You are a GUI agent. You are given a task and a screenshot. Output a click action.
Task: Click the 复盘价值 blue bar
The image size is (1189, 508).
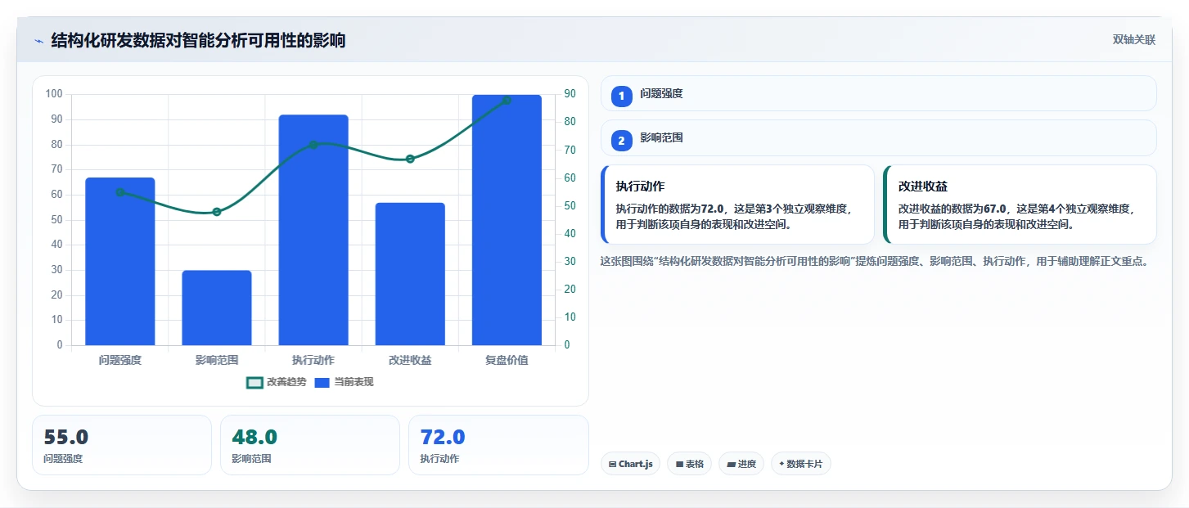pyautogui.click(x=507, y=220)
